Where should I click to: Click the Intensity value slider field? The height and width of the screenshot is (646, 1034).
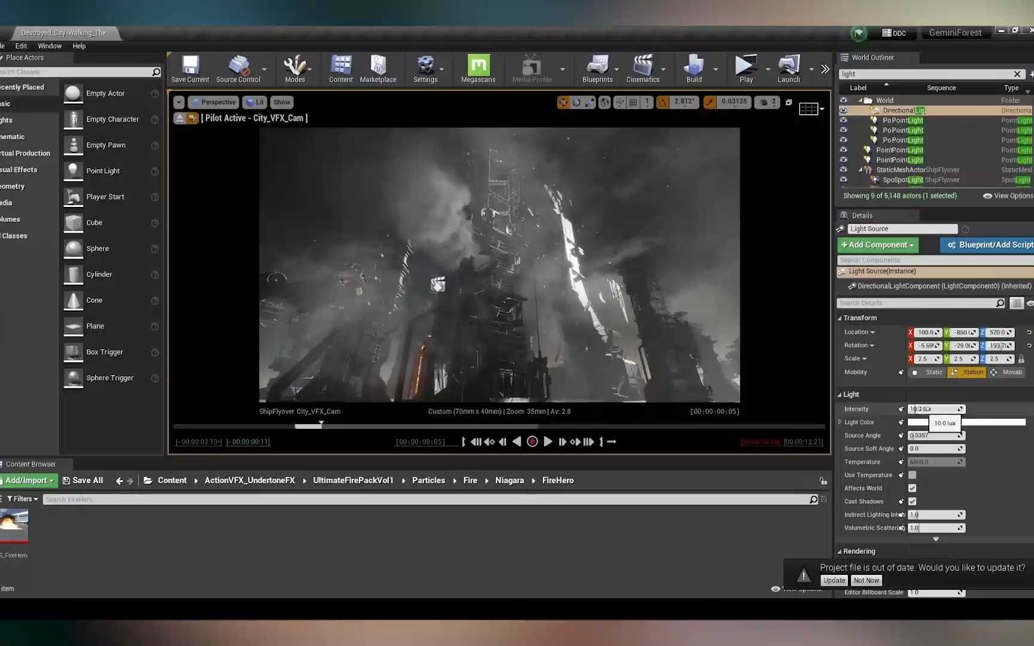pos(936,409)
